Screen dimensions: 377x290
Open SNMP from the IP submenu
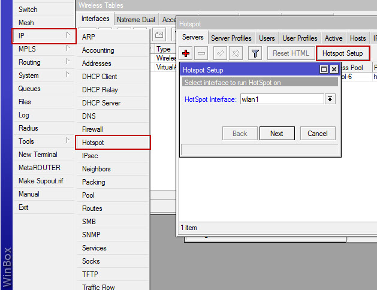tap(113, 235)
